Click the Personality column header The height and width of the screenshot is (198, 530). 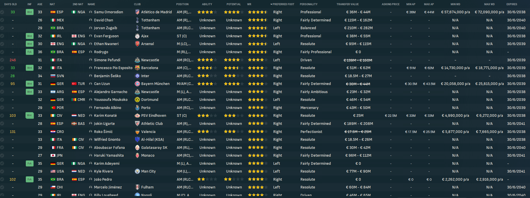[309, 4]
